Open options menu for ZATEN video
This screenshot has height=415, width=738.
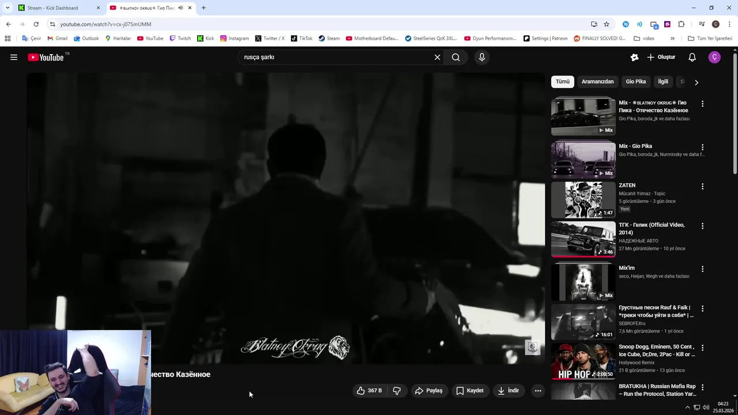click(x=702, y=186)
